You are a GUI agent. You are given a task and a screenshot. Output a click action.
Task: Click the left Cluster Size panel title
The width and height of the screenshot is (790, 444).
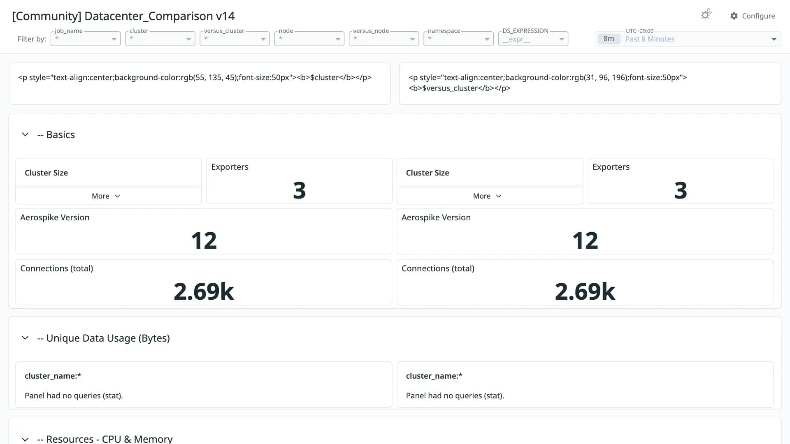46,173
